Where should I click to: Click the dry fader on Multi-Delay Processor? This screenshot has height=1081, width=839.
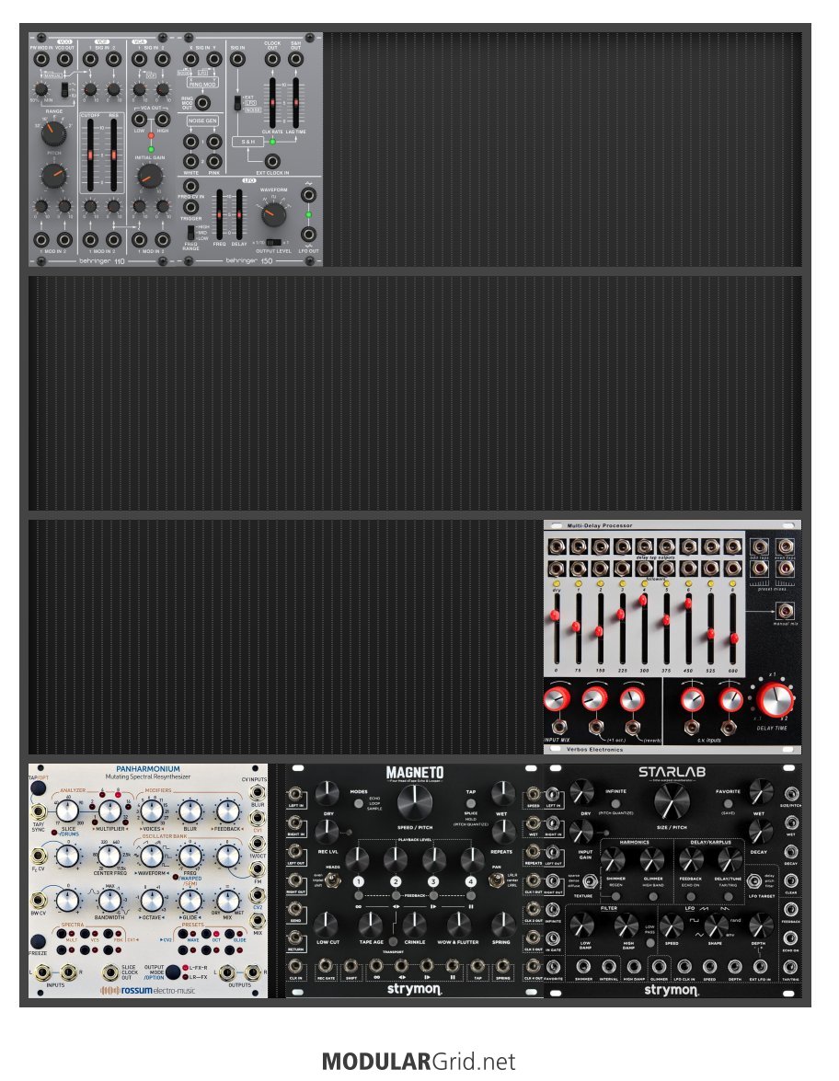(x=556, y=627)
